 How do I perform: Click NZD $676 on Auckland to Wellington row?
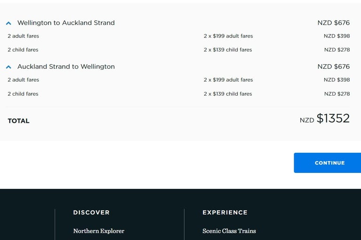(334, 67)
